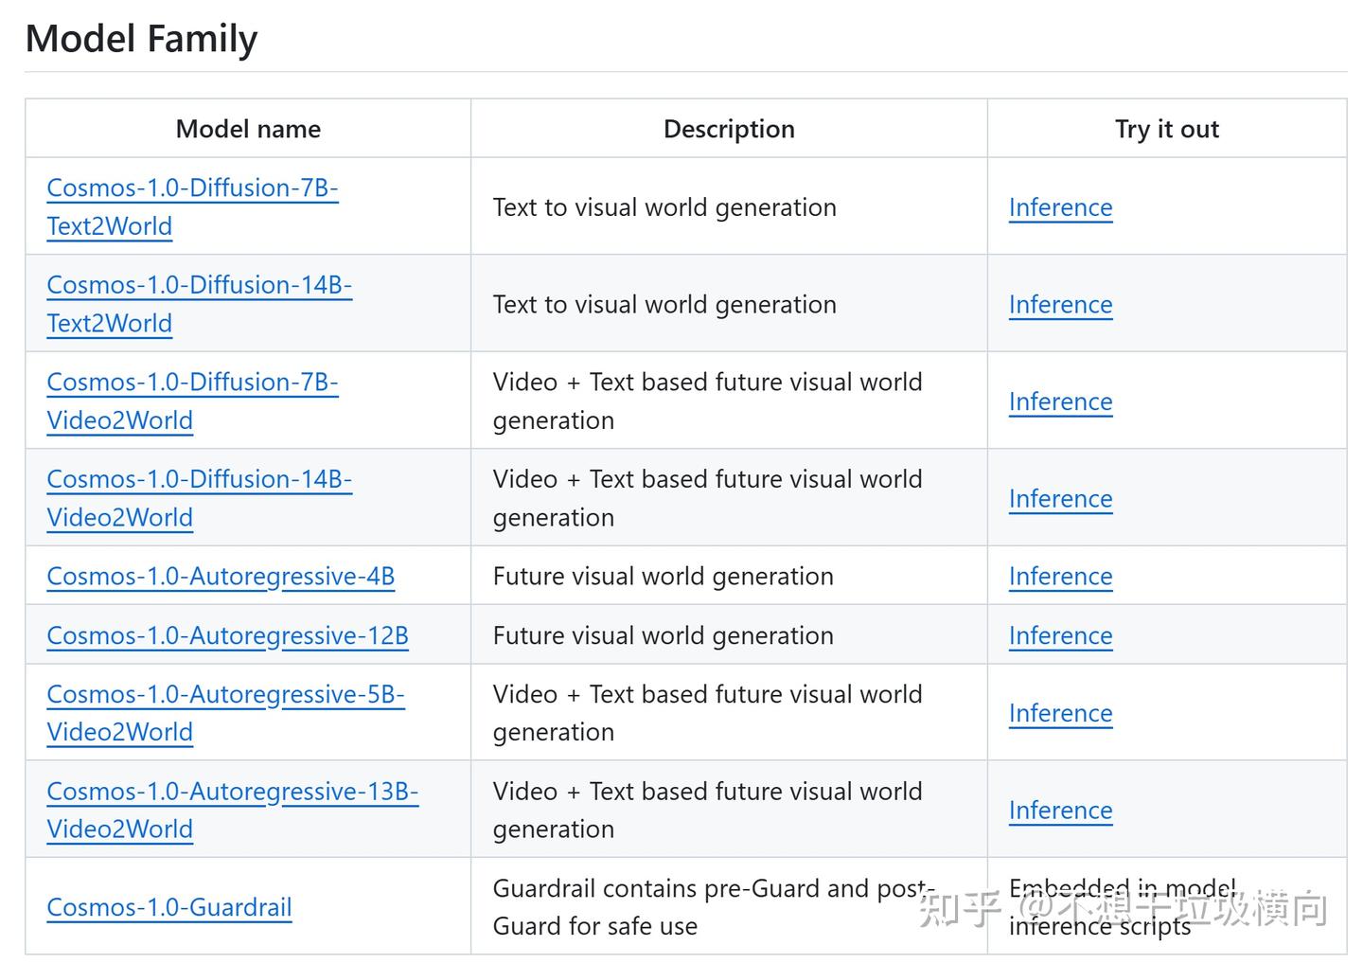Click Inference for Diffusion-7B-Video2World

1060,401
